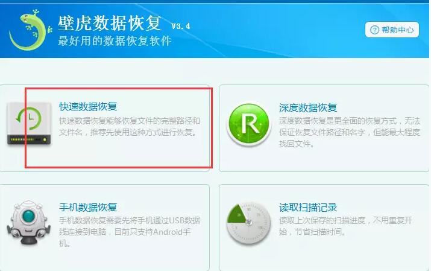This screenshot has width=431, height=271.
Task: Click 最好用的数据恢复软件 subtitle
Action: tap(115, 40)
